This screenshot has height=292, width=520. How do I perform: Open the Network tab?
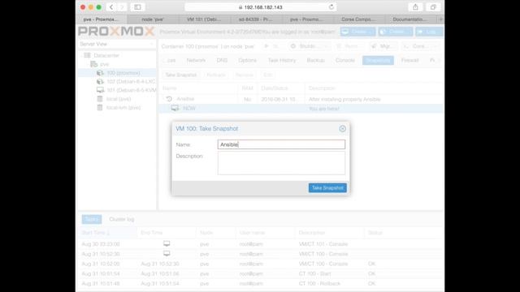coord(196,60)
